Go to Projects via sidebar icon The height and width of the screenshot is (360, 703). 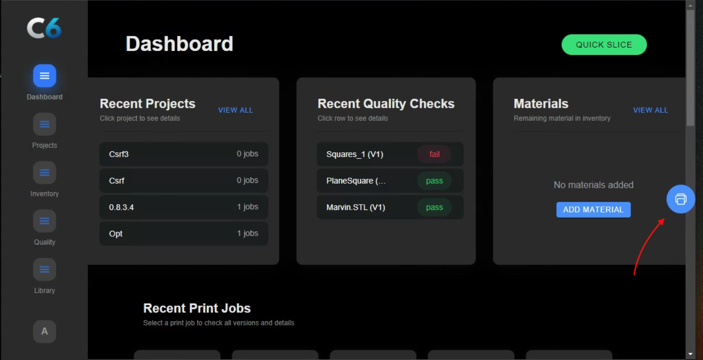click(44, 124)
